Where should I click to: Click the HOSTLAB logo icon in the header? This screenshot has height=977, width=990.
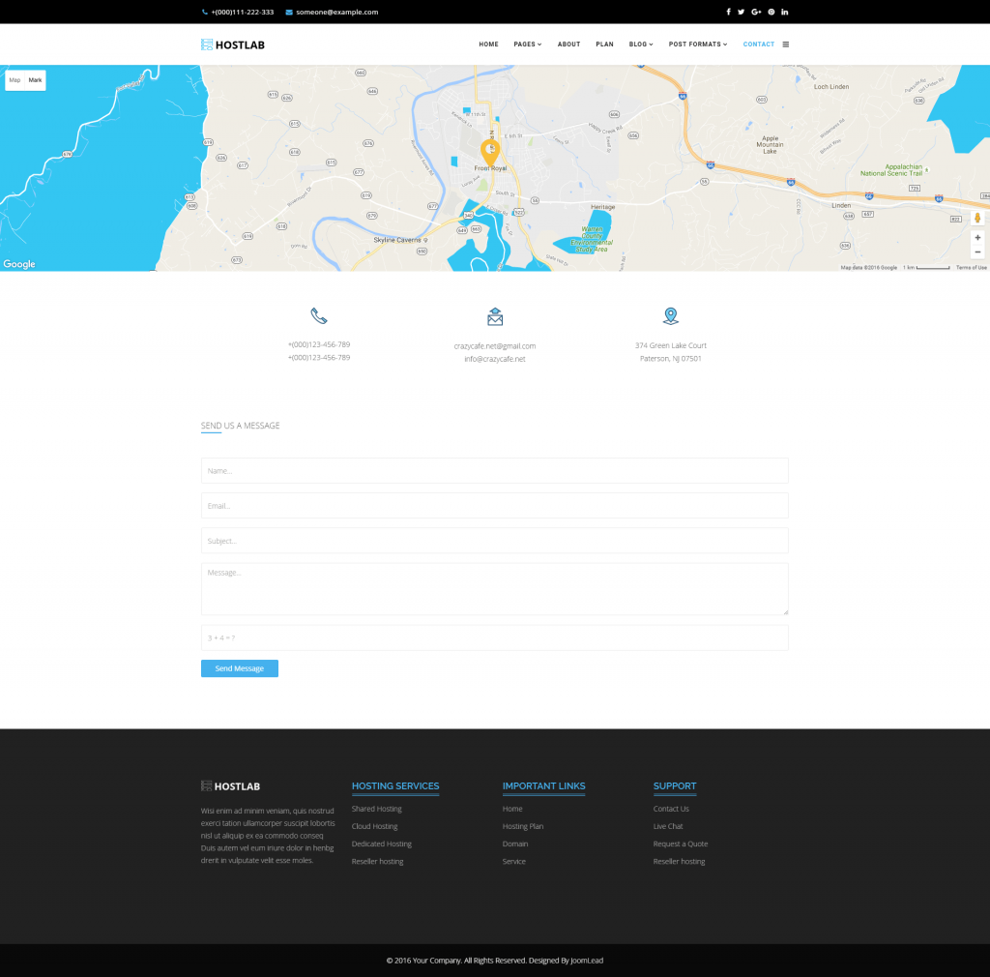tap(205, 44)
